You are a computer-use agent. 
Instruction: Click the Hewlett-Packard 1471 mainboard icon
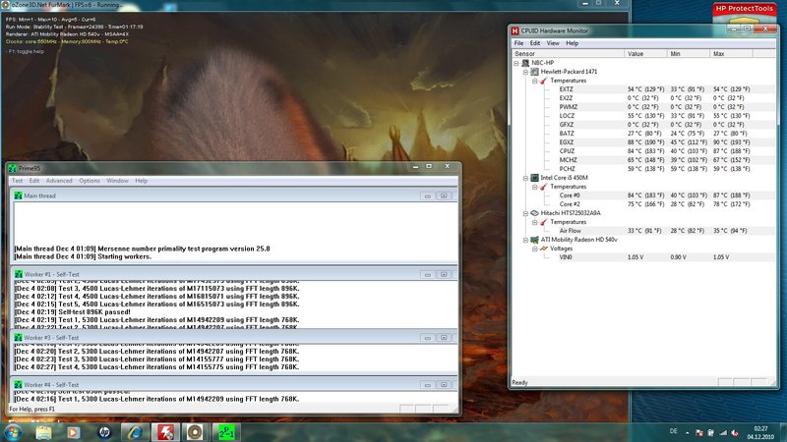coord(534,72)
